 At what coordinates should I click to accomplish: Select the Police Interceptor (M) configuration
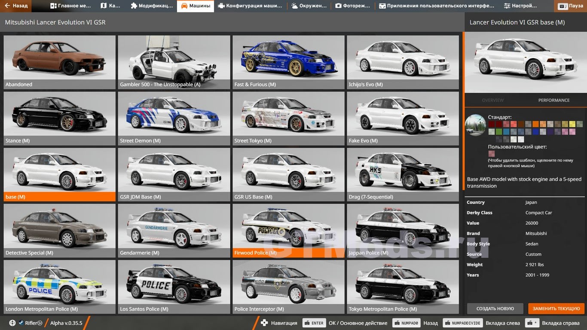pyautogui.click(x=288, y=287)
